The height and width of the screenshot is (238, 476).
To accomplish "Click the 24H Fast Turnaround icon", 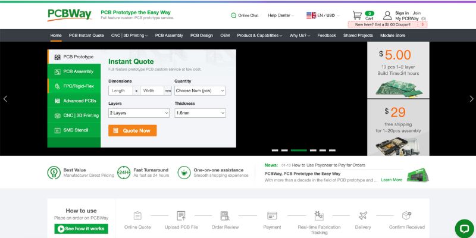I will coord(124,173).
